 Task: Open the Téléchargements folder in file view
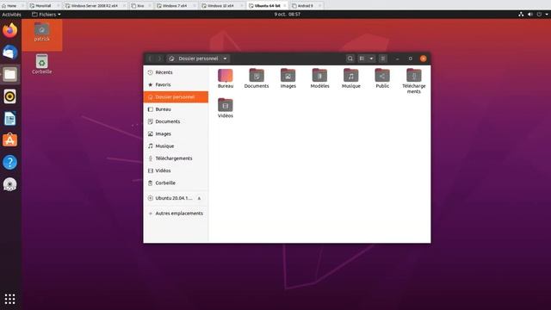point(414,81)
